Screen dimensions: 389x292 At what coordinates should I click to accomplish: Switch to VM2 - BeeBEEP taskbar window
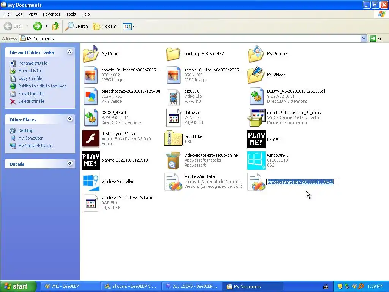tap(70, 287)
